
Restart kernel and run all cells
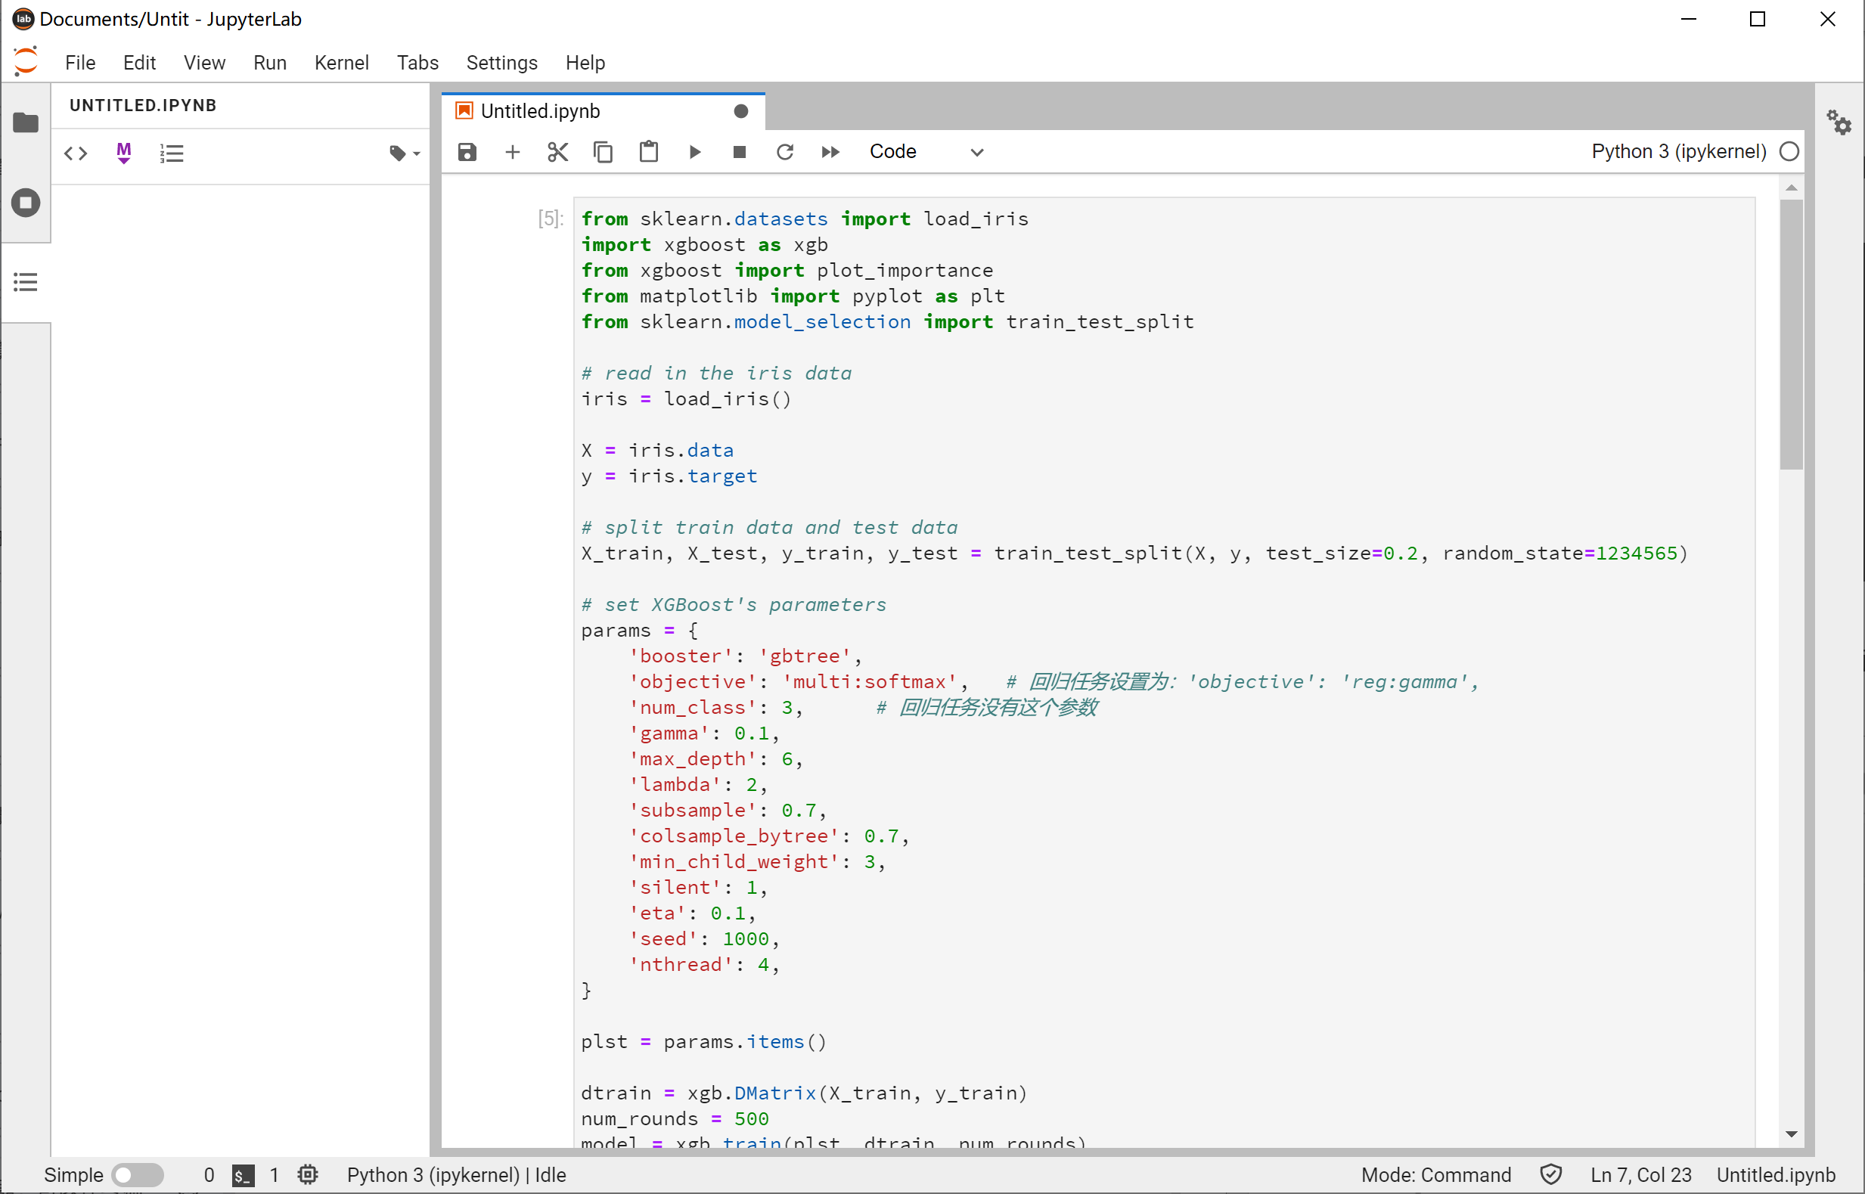(830, 152)
